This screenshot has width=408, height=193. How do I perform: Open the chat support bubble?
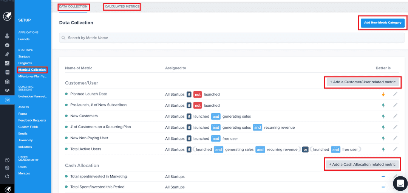[x=400, y=183]
